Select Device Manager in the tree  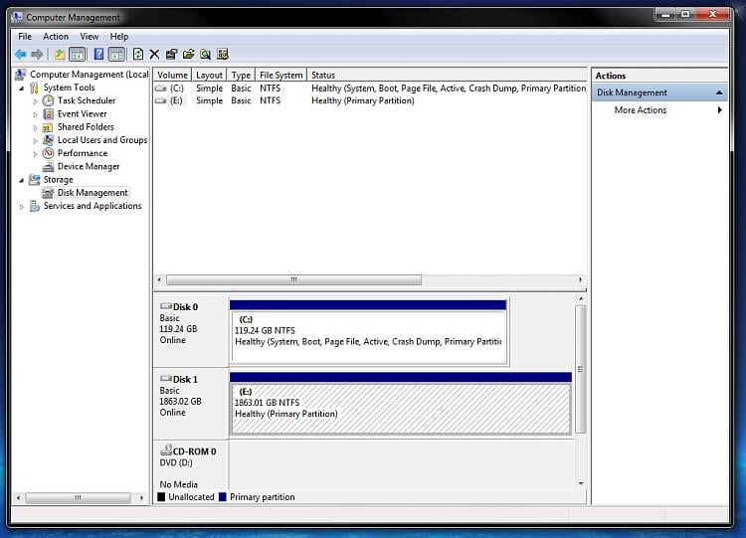[89, 166]
